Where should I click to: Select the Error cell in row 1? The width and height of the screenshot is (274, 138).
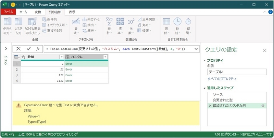(86, 64)
